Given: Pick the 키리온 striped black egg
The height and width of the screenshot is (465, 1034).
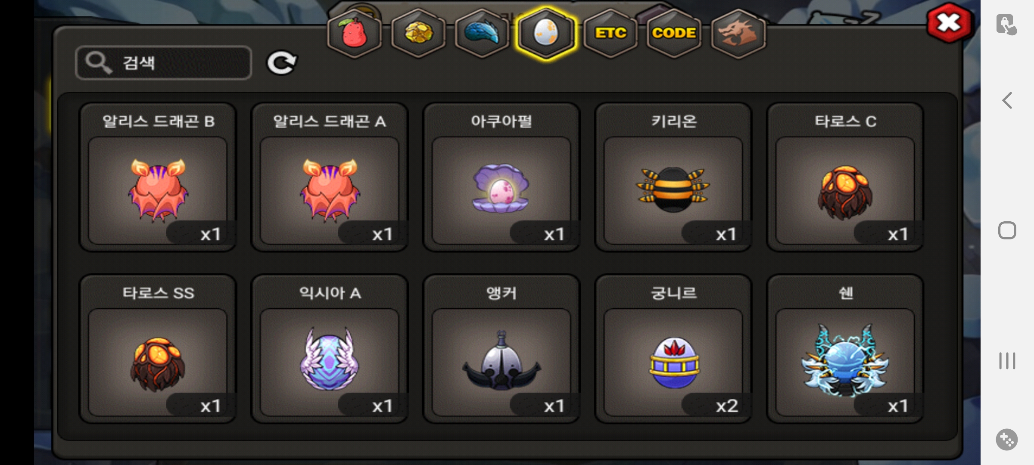Looking at the screenshot, I should click(673, 177).
